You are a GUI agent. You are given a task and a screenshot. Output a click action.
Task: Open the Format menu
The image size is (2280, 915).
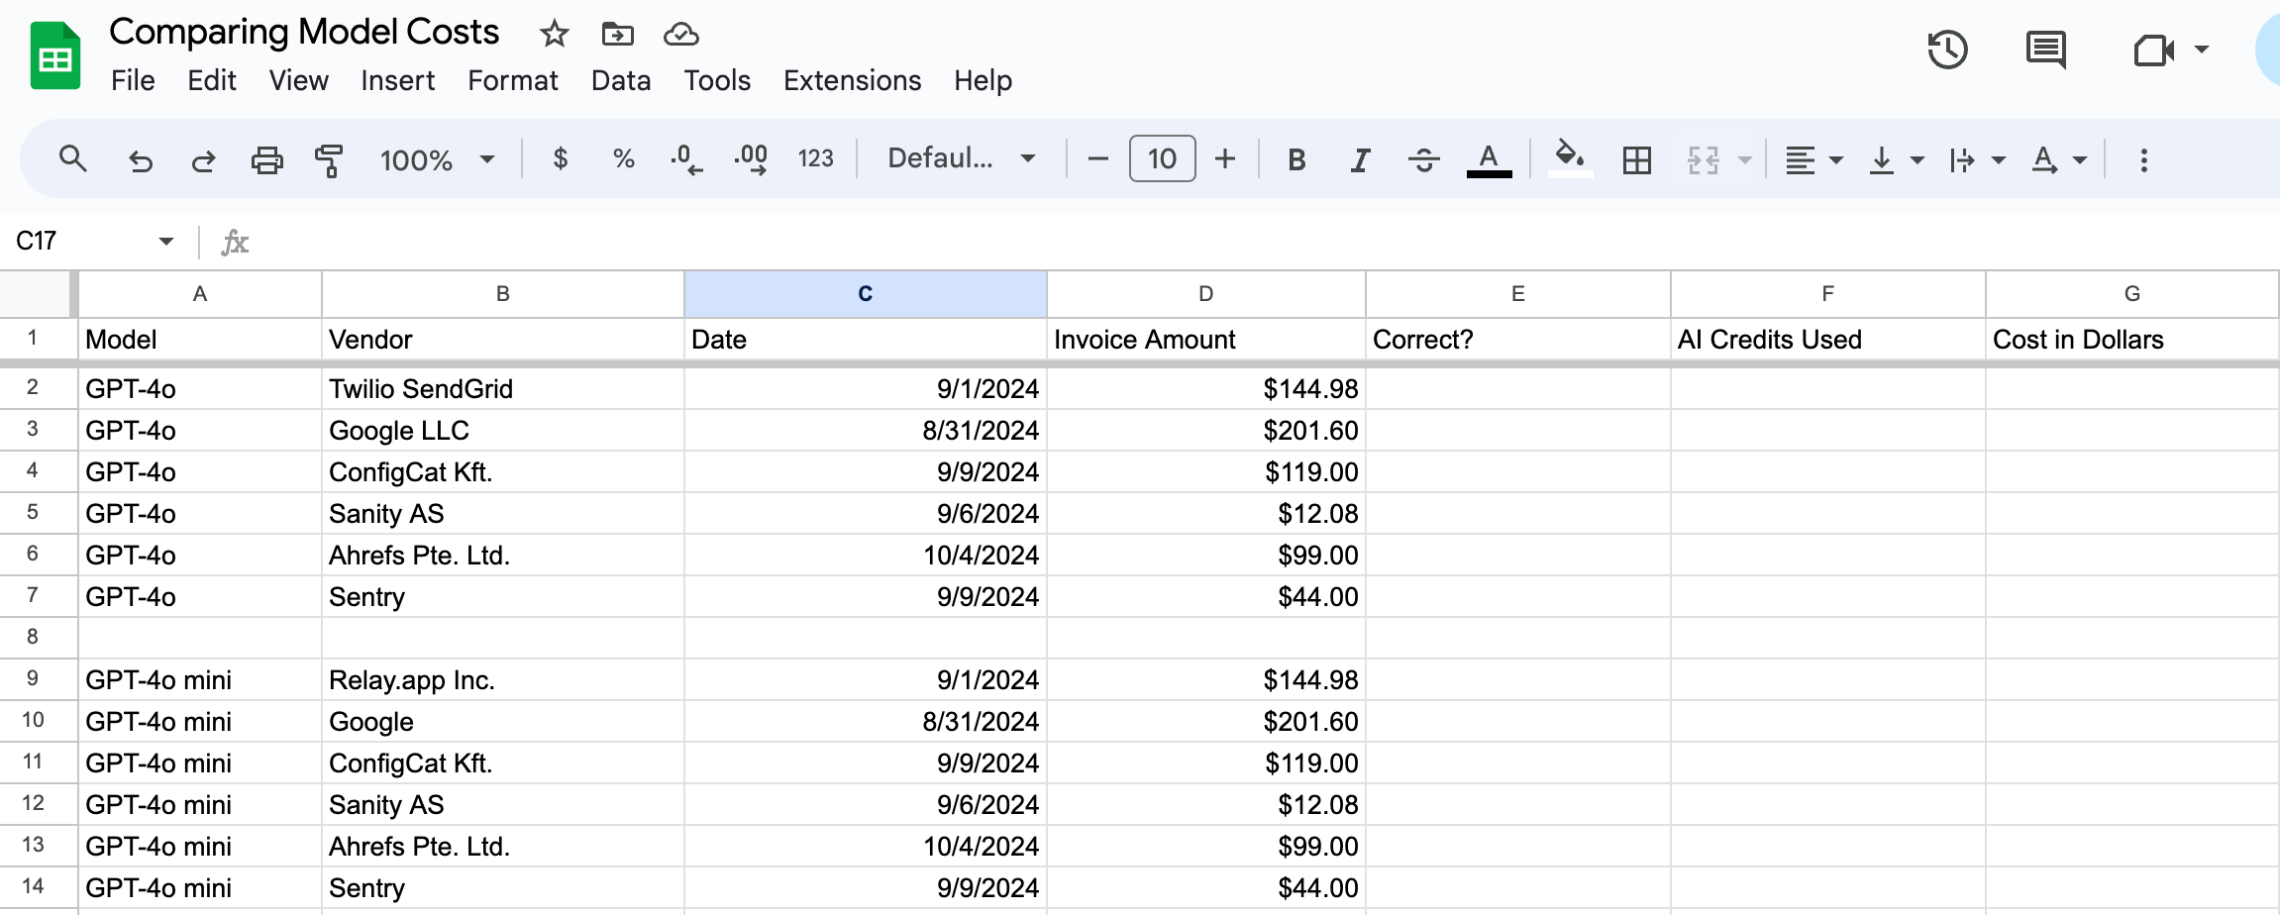coord(512,80)
